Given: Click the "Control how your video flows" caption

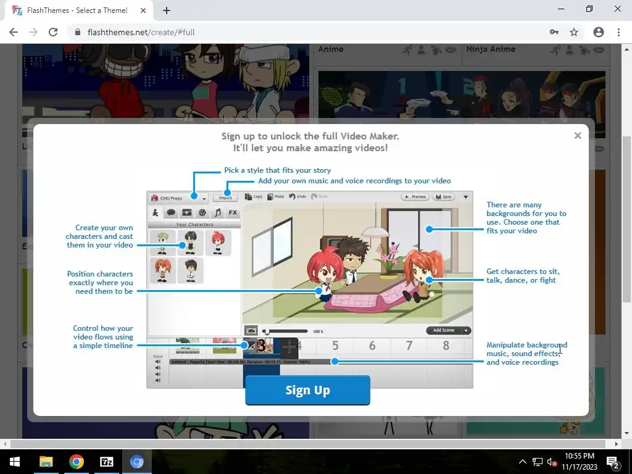Looking at the screenshot, I should coord(103,337).
